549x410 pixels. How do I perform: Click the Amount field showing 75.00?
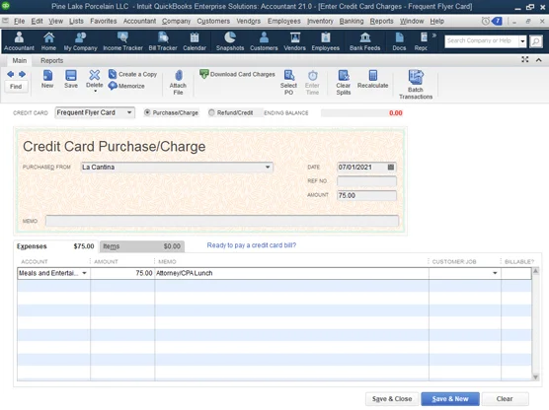click(366, 195)
